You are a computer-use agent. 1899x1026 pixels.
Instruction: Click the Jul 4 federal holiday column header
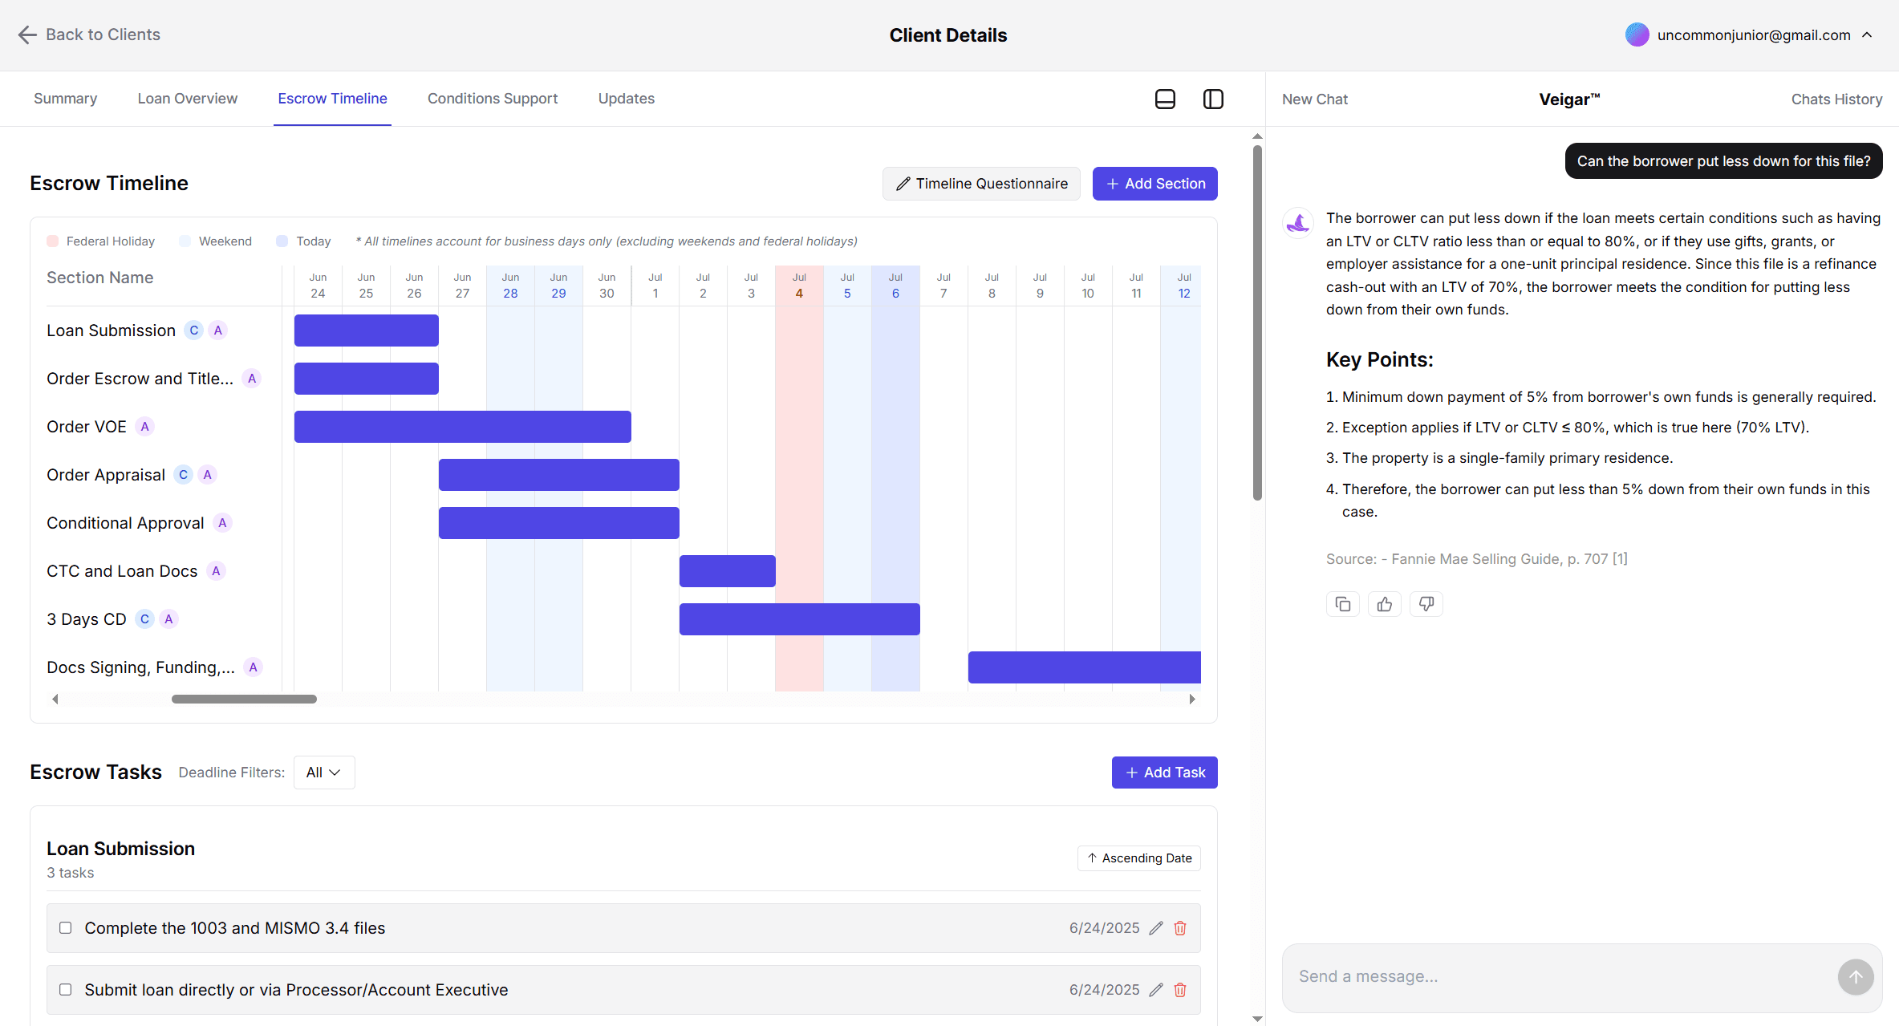[x=799, y=286]
